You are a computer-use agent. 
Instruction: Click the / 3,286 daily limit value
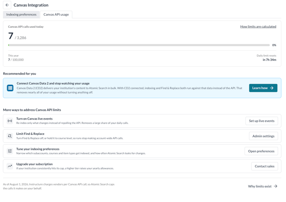coord(20,38)
